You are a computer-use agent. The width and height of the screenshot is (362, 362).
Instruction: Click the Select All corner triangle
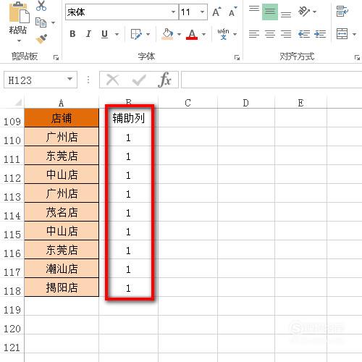coord(18,103)
